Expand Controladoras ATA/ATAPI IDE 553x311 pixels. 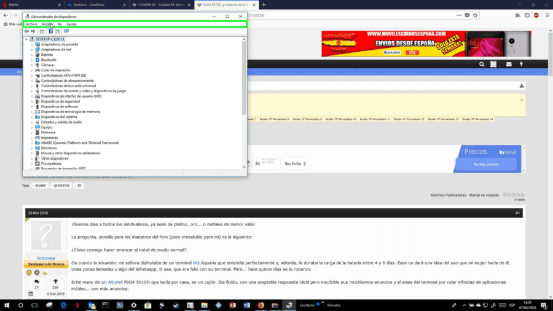[32, 76]
